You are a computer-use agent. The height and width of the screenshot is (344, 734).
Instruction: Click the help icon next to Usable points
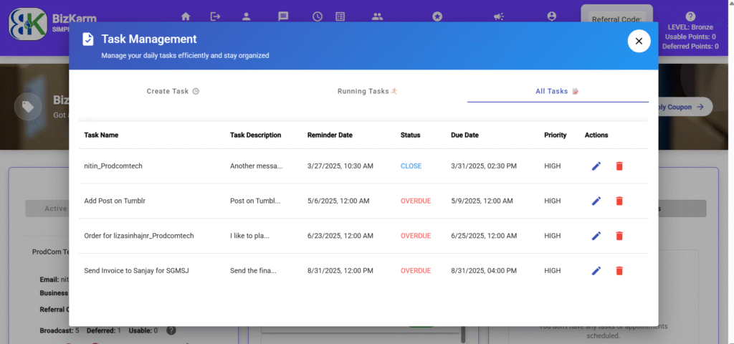point(171,330)
